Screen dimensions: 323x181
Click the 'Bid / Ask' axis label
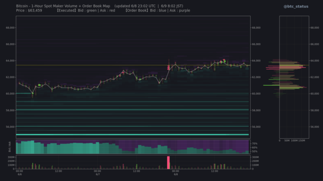[x=10, y=147]
